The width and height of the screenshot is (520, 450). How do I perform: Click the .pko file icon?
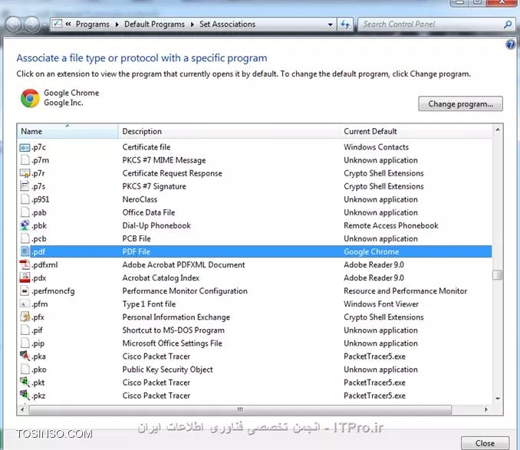25,370
